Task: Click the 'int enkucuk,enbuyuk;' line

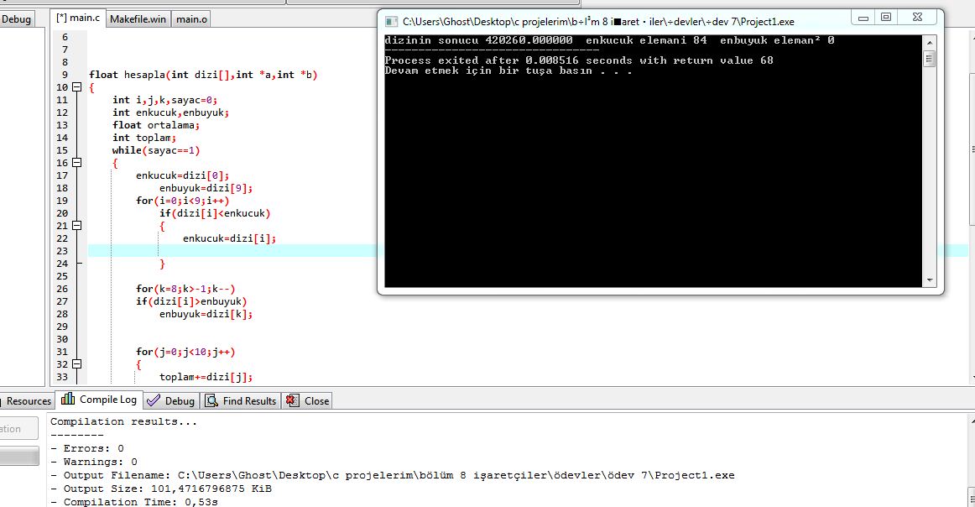Action: (x=171, y=112)
